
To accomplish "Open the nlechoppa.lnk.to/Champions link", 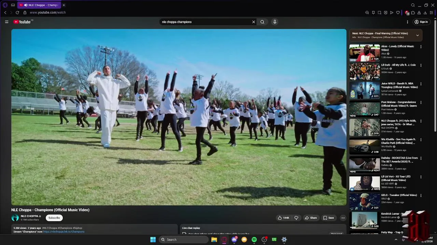I will coord(64,232).
